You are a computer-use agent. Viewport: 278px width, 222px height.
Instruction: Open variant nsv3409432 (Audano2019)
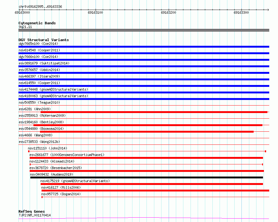coord(52,174)
